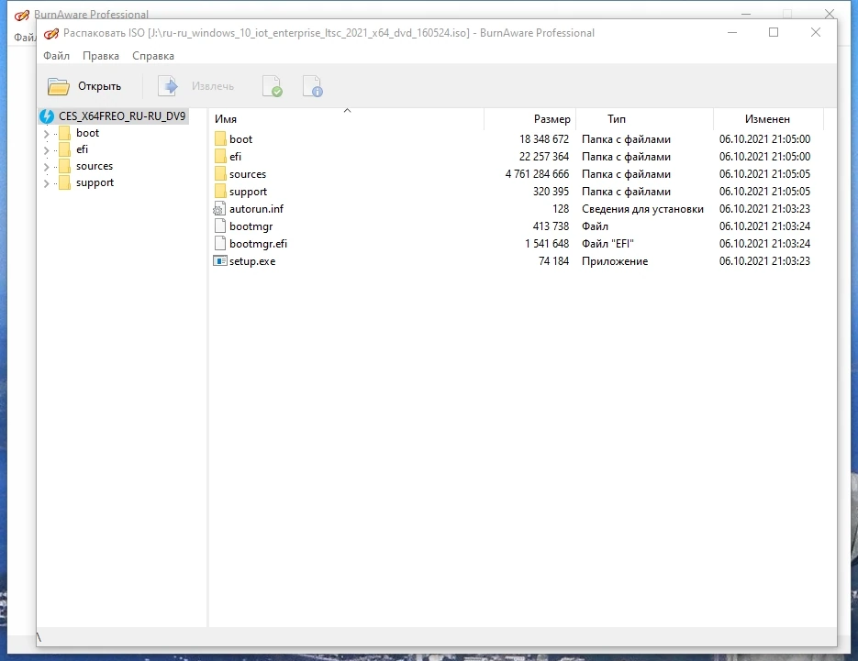This screenshot has width=858, height=661.
Task: Open the Справка menu
Action: [153, 56]
